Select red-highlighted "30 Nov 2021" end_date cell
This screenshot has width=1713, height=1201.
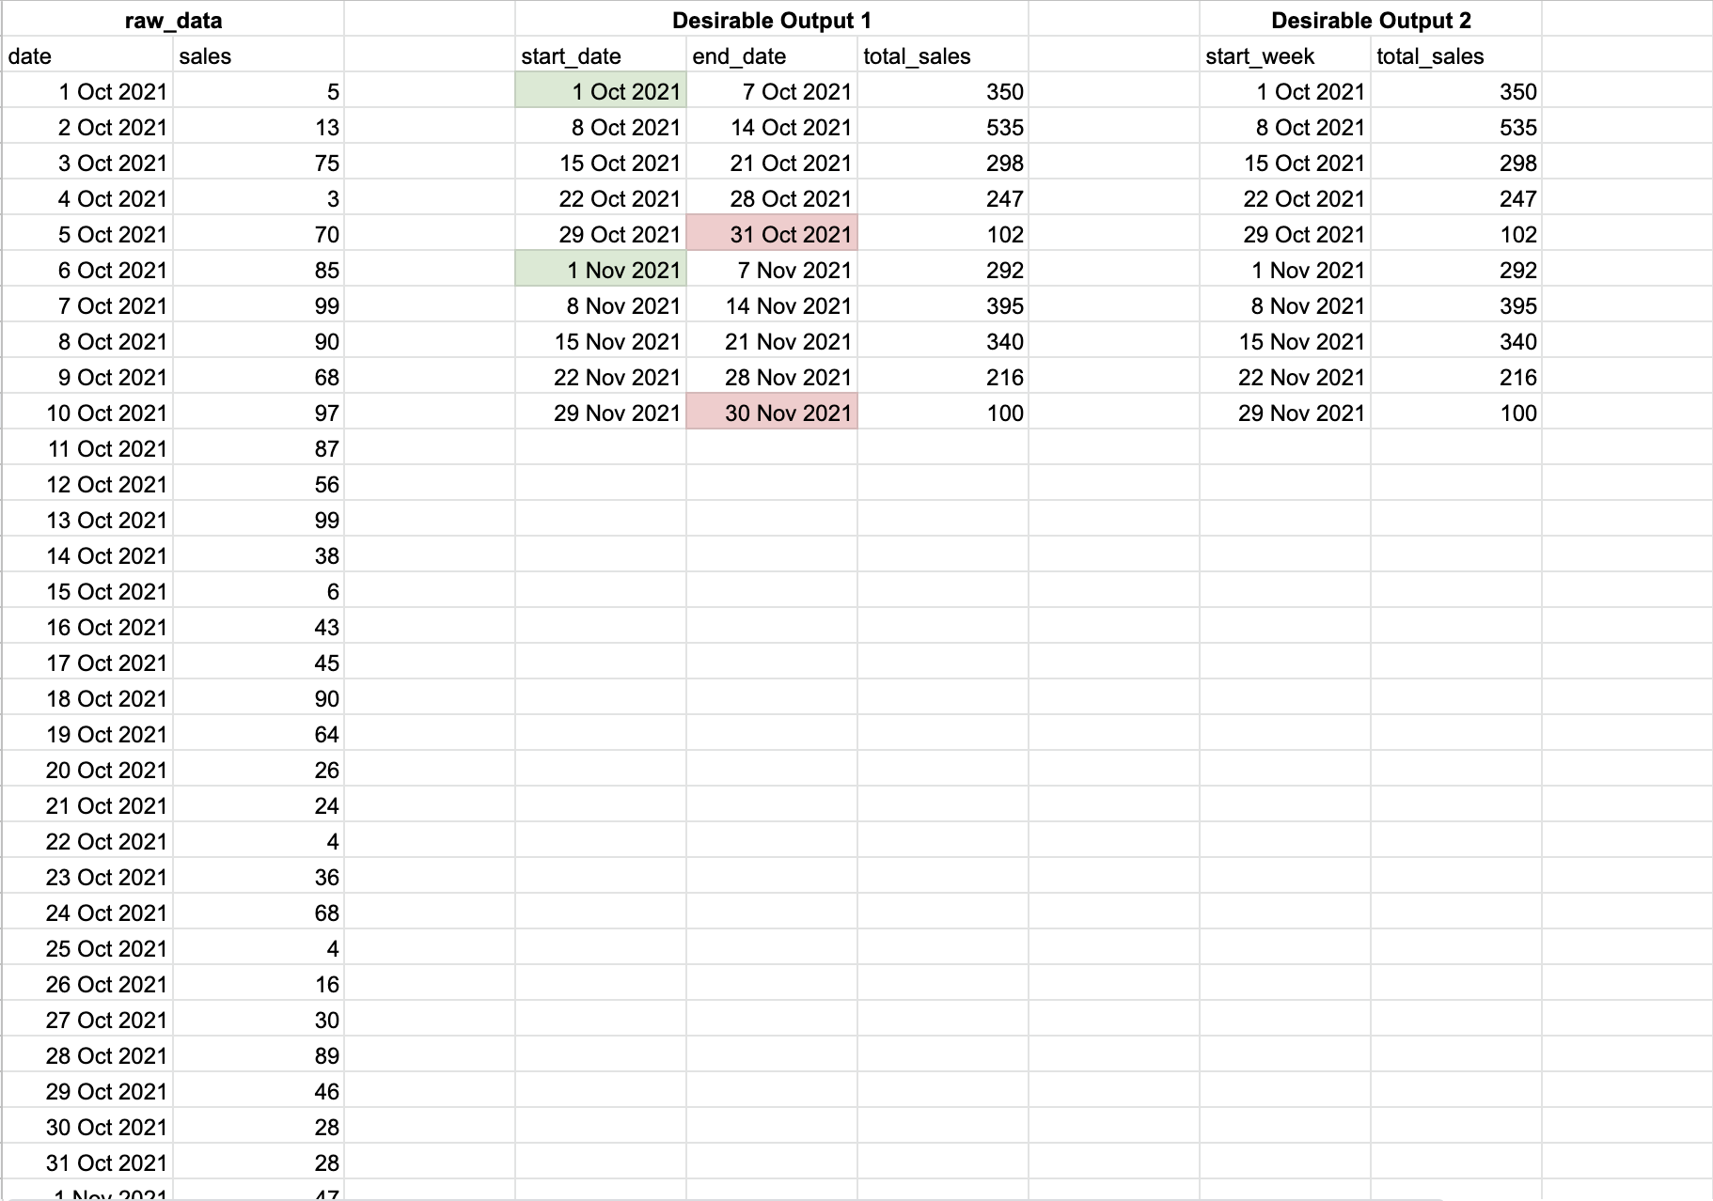pyautogui.click(x=772, y=413)
